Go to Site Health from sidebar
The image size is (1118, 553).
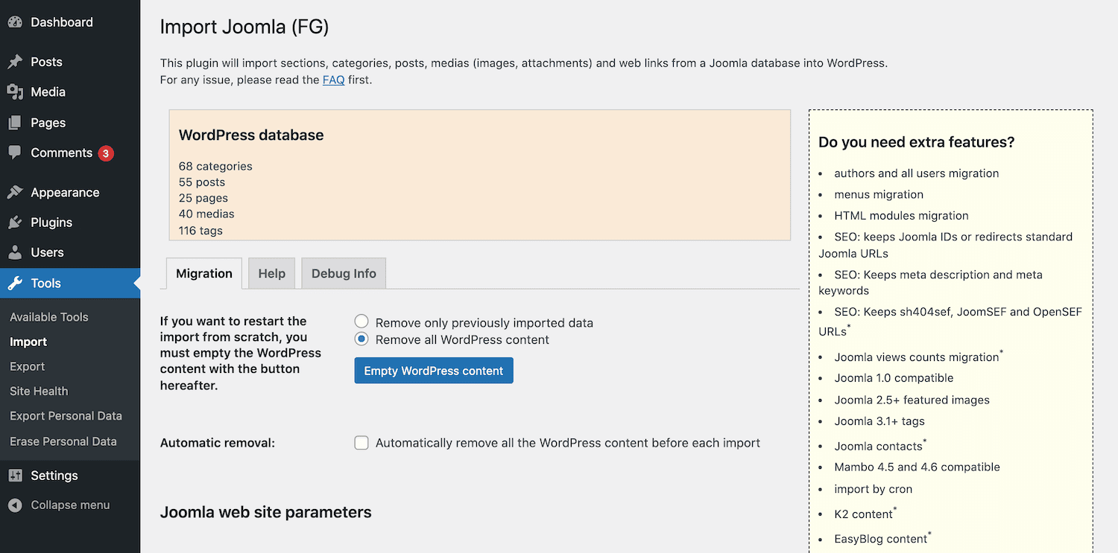(38, 391)
